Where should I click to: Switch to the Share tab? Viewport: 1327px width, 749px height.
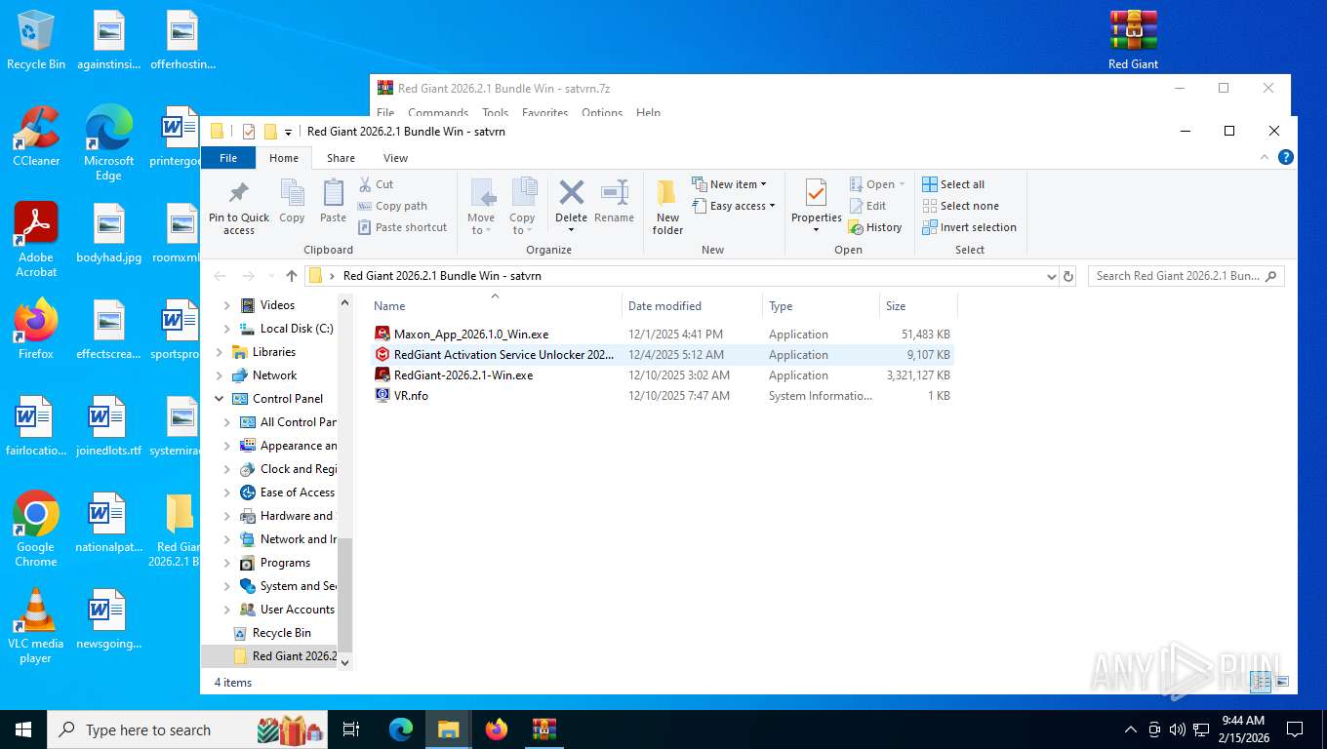[341, 158]
